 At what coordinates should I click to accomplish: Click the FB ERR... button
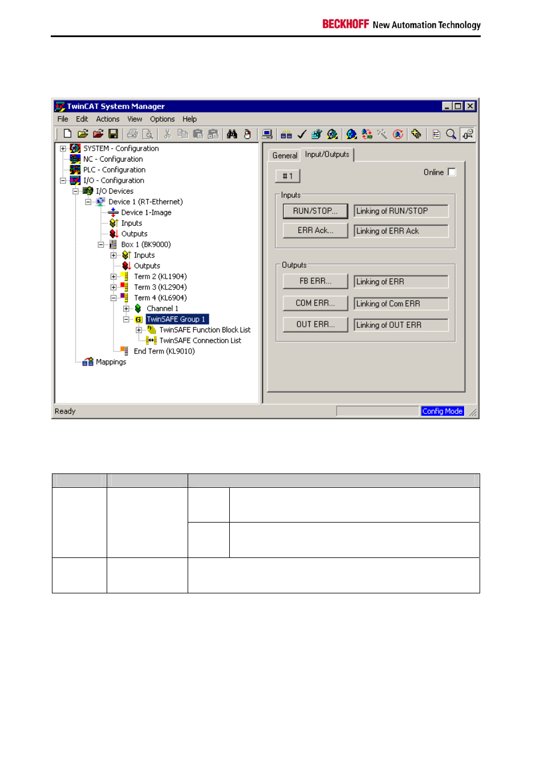pos(315,281)
